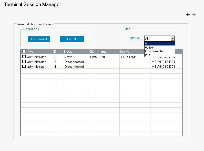Check the box for session ID 4

click(x=24, y=66)
